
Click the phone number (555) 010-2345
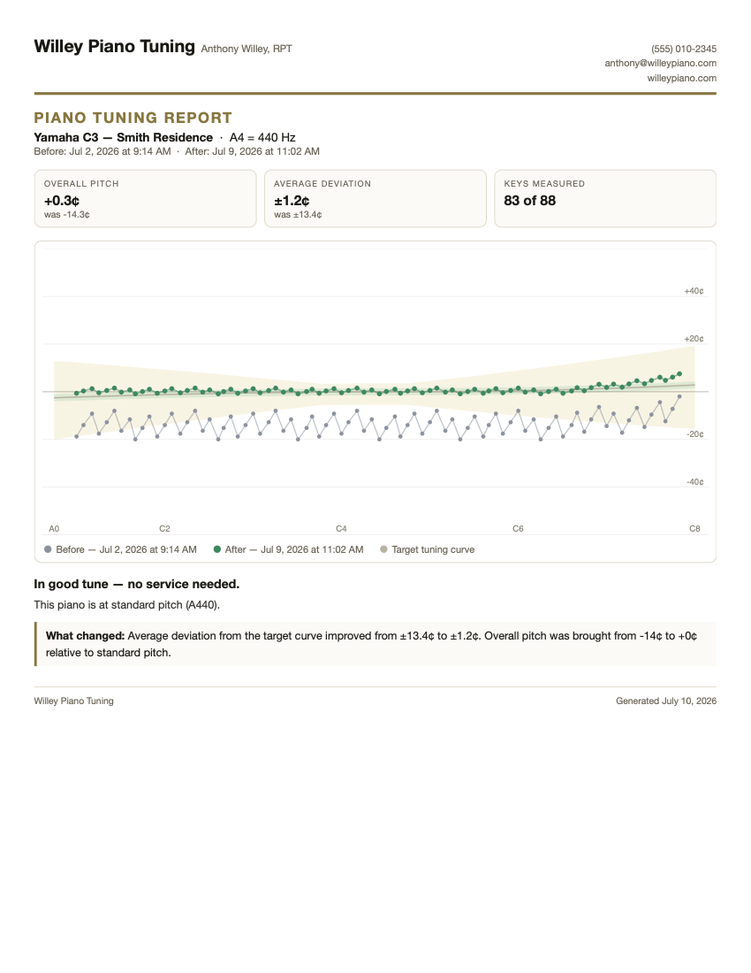tap(684, 49)
